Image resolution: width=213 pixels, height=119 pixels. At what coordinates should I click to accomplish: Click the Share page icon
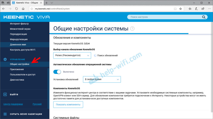click(203, 9)
